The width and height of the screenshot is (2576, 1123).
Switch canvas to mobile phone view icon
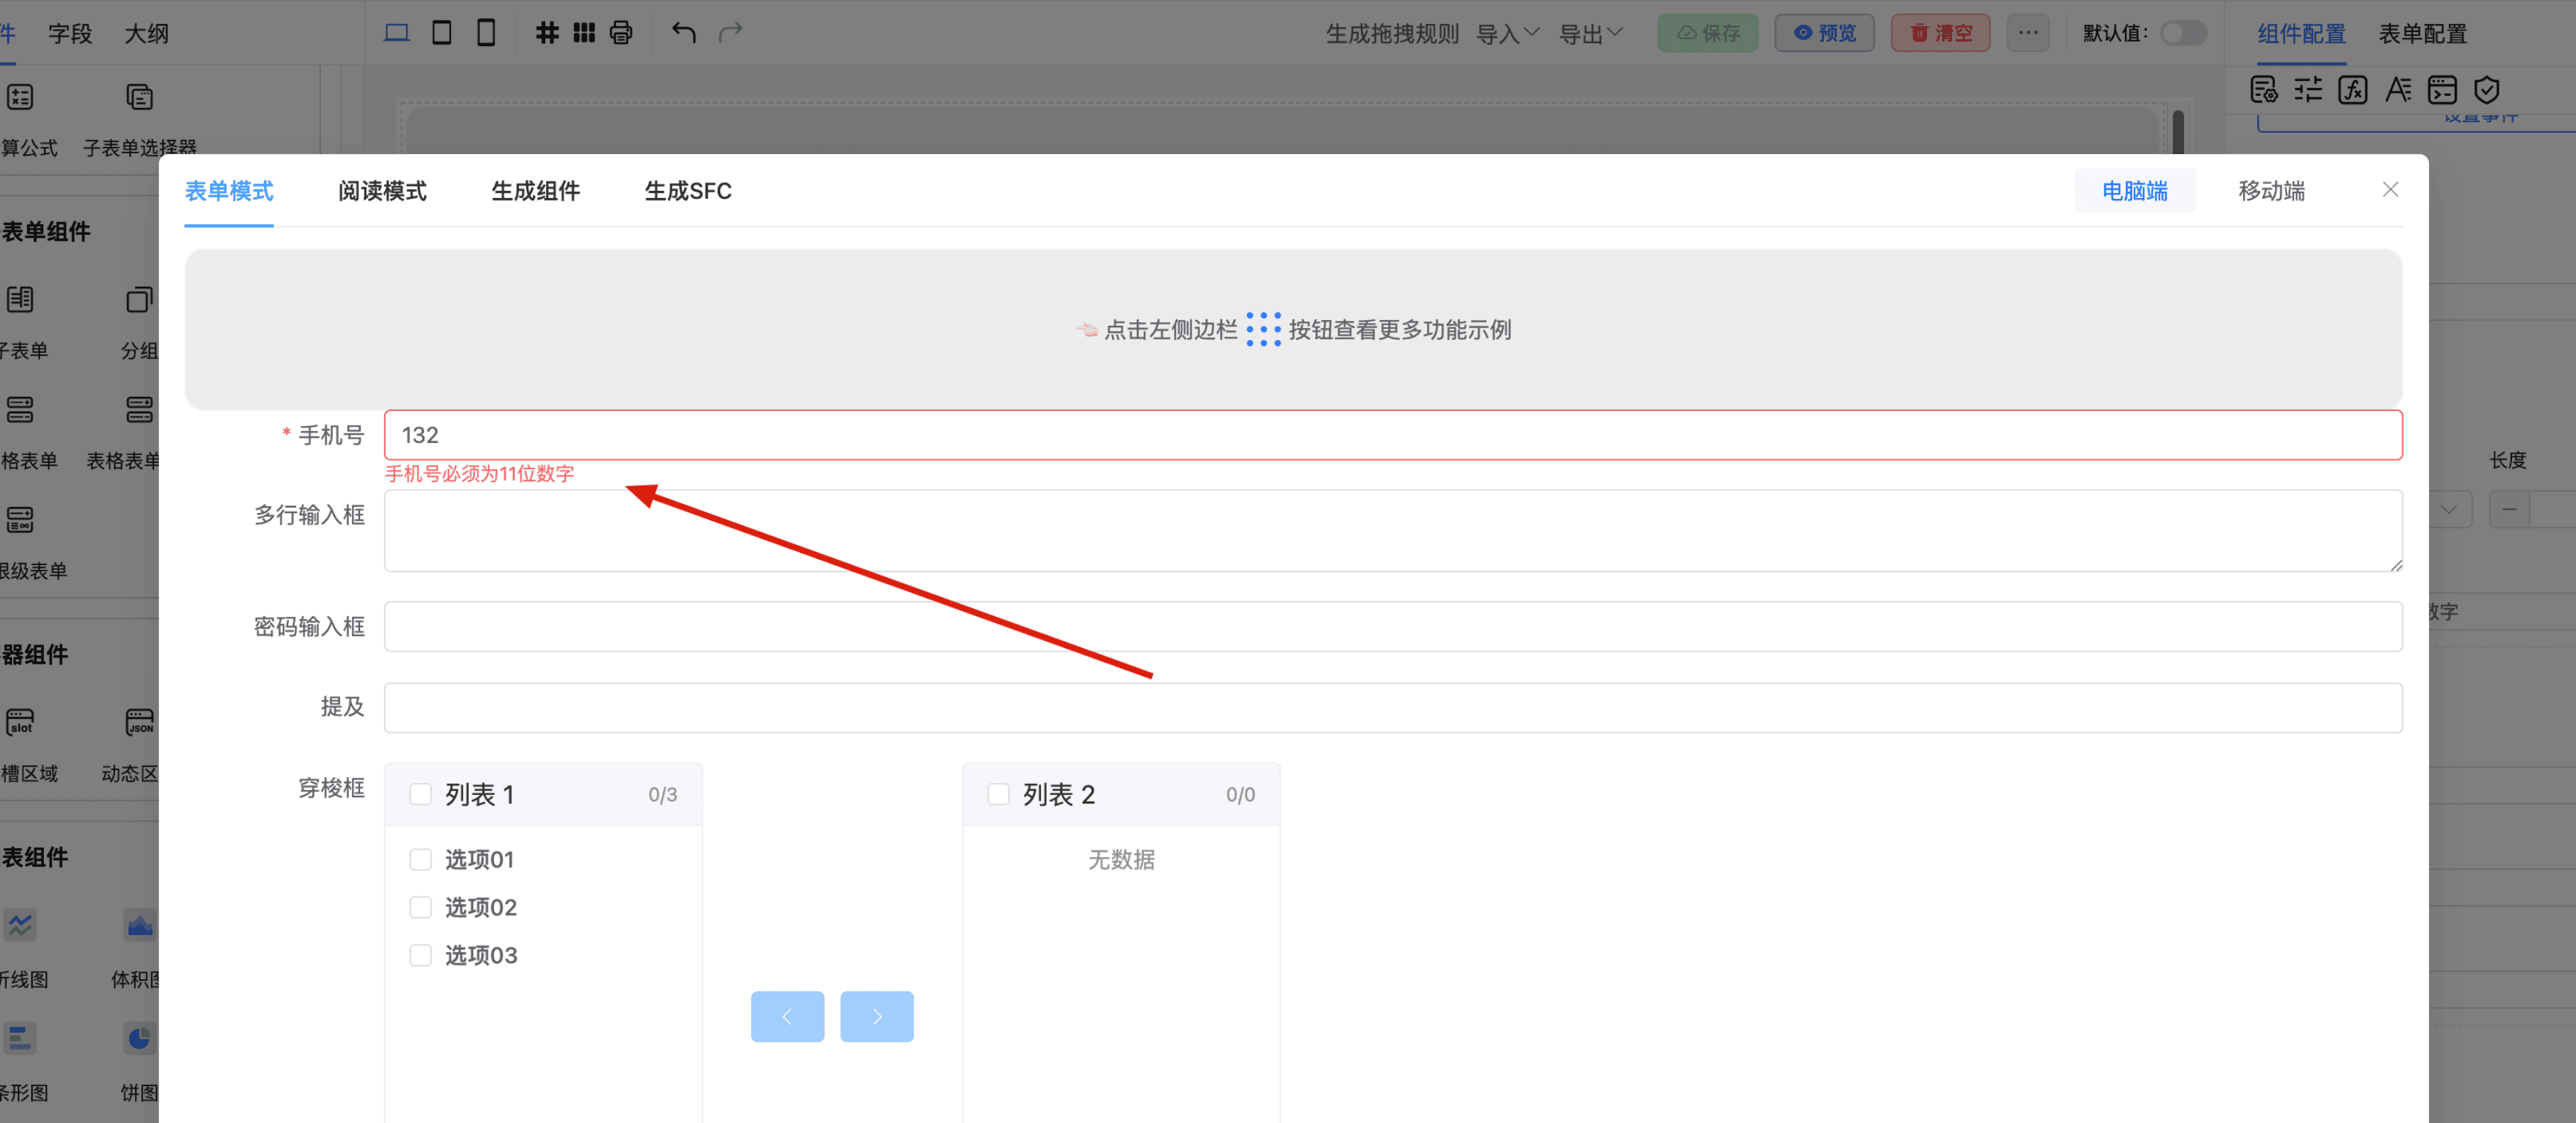pos(486,33)
